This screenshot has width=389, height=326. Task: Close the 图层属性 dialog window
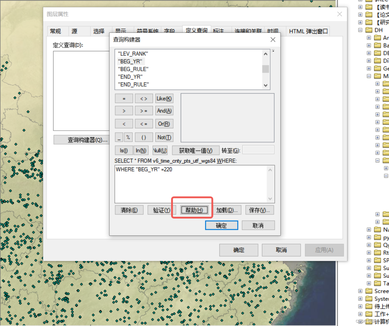[x=340, y=14]
